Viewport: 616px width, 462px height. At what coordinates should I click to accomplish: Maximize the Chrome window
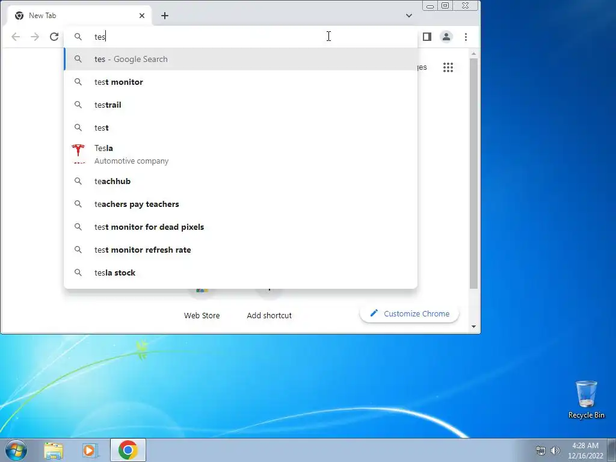445,6
